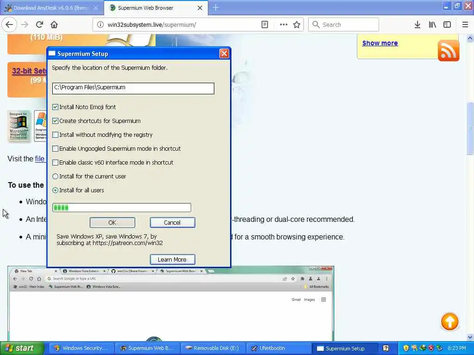Switch to UNetbootin taskbar window
The width and height of the screenshot is (474, 355).
(279, 348)
